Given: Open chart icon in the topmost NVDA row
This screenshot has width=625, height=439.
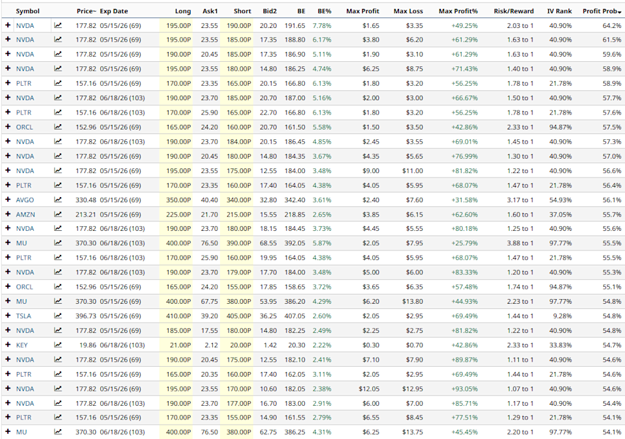Looking at the screenshot, I should 58,25.
